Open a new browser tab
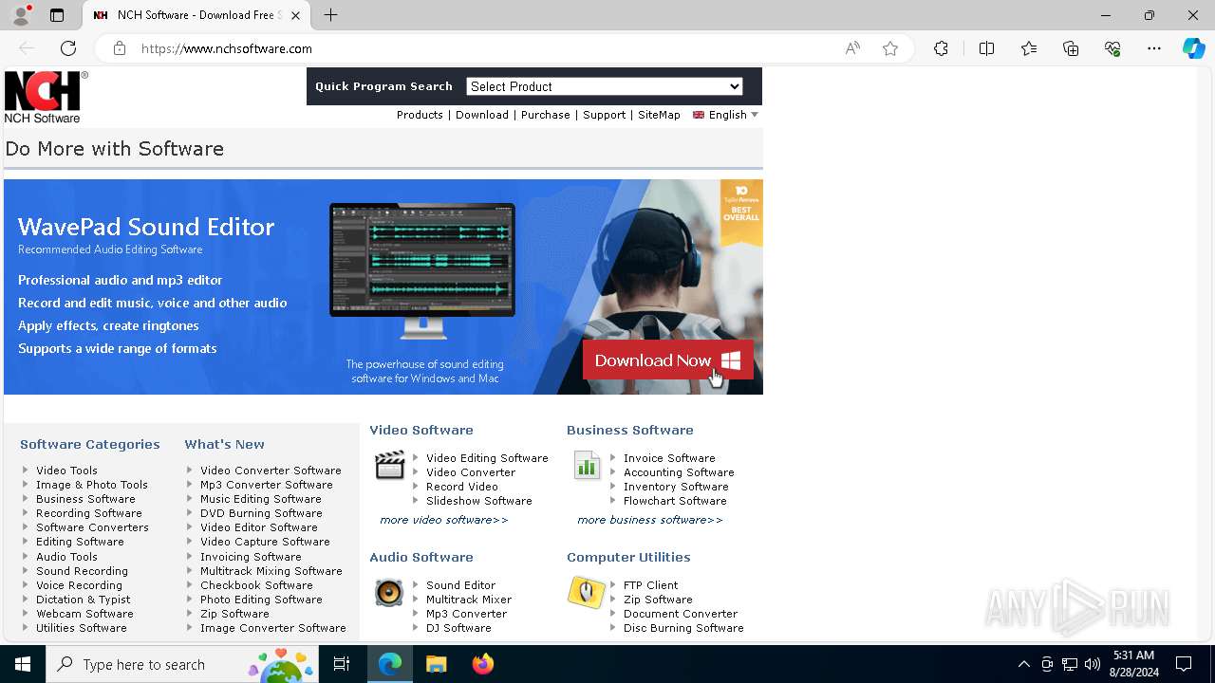This screenshot has height=683, width=1215. point(330,15)
